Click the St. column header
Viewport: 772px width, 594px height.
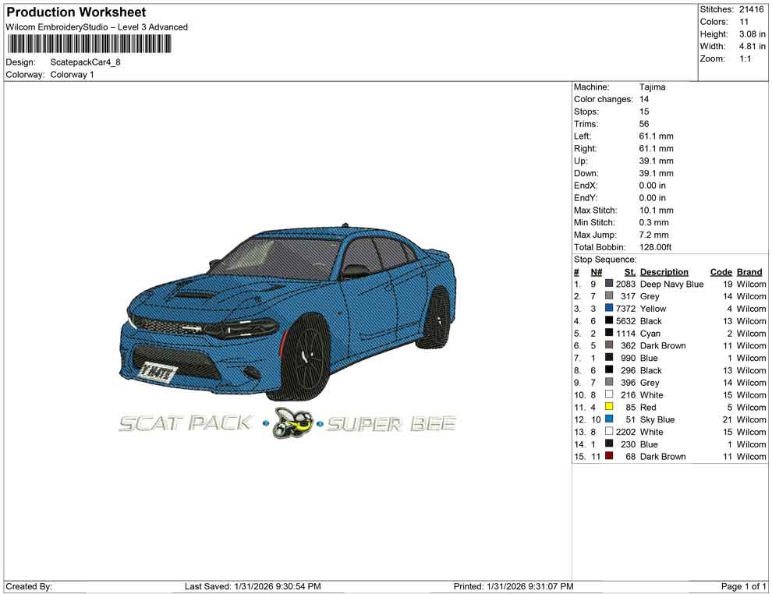[629, 271]
